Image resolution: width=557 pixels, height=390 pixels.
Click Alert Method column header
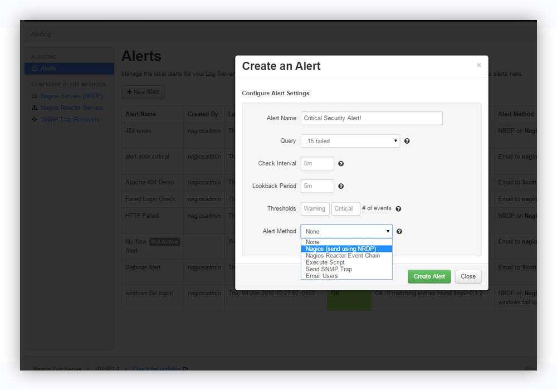516,114
